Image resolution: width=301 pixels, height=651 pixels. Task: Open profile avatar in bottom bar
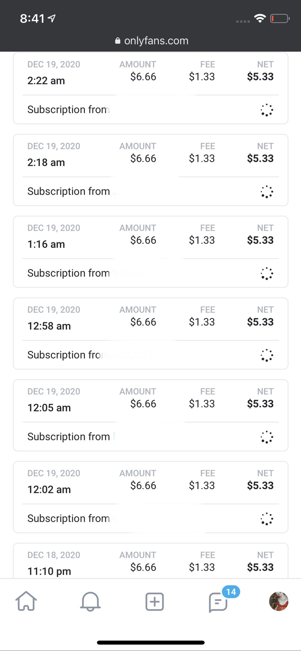coord(279,601)
